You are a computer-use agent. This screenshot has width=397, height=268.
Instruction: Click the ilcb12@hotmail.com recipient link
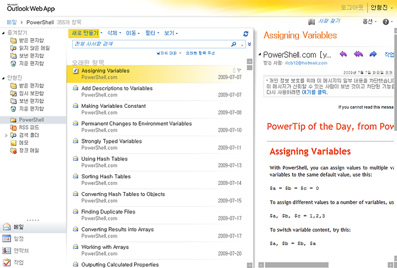pos(306,63)
